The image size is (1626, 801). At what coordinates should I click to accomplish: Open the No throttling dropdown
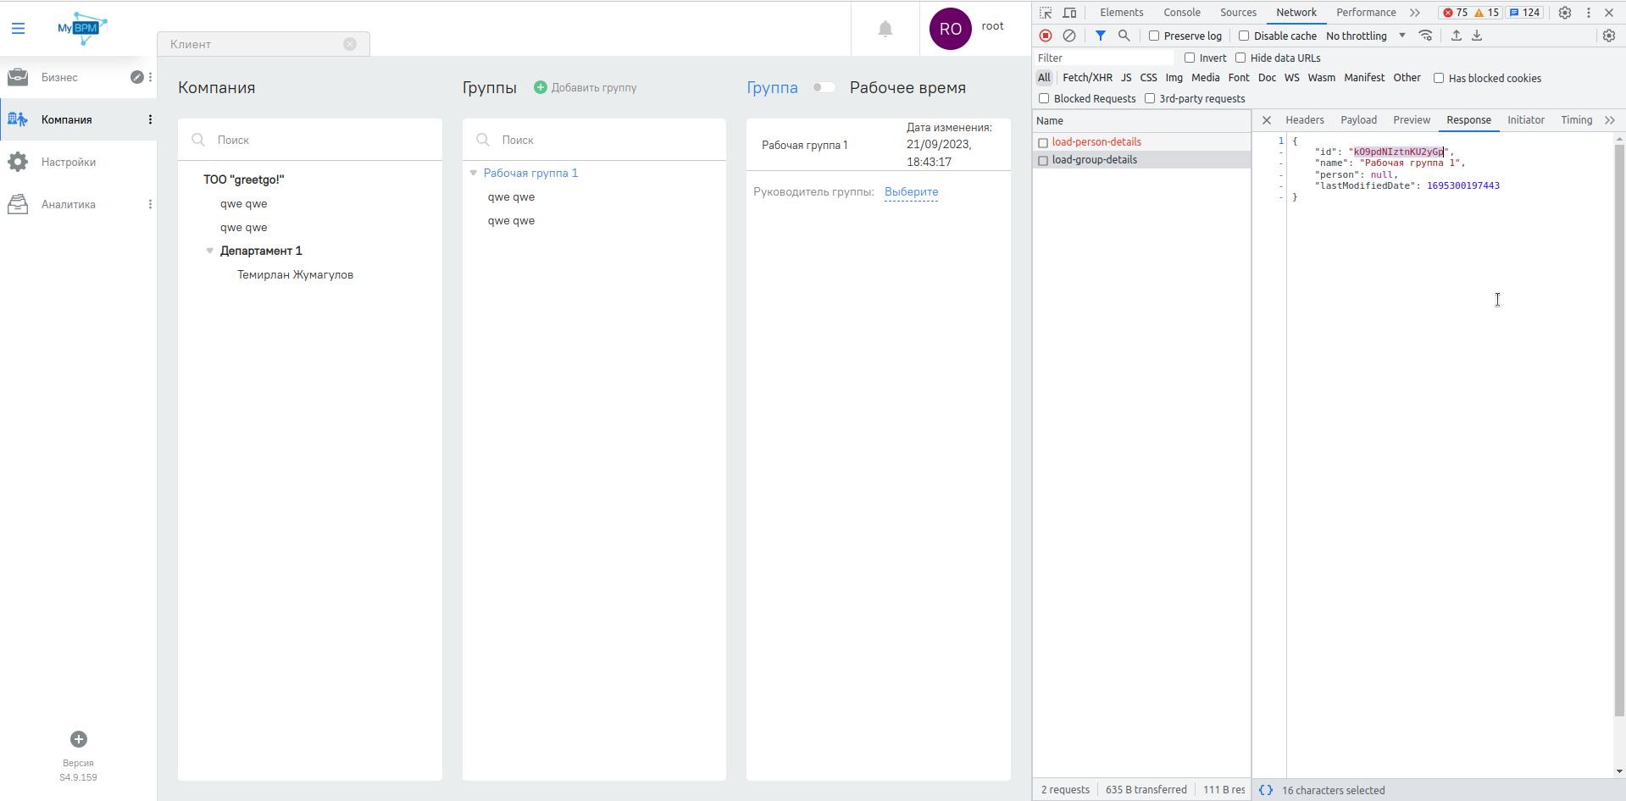1366,36
